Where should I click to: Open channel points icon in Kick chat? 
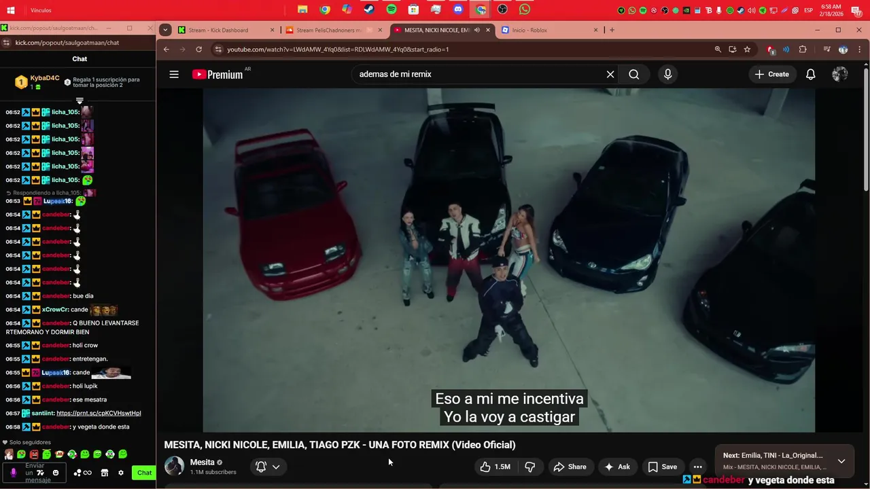[x=82, y=473]
